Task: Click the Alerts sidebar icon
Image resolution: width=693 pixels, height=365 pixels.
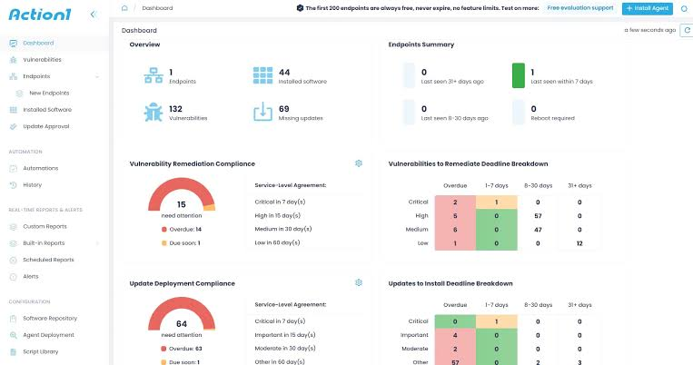Action: click(x=14, y=277)
